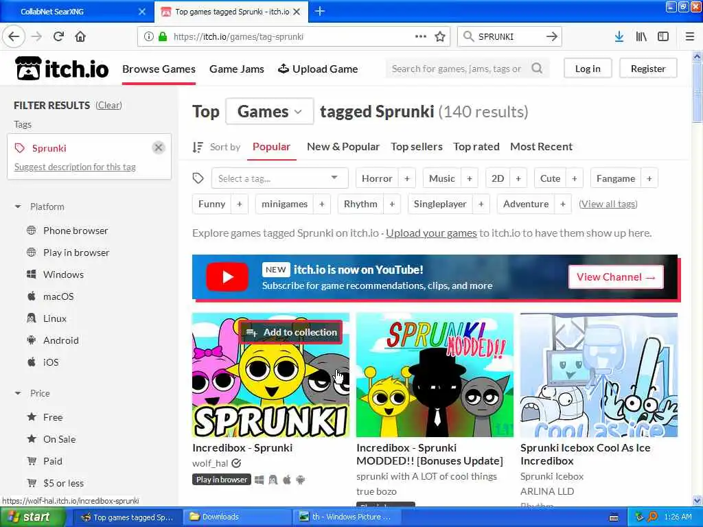Remove the Sprunki tag filter

point(159,148)
